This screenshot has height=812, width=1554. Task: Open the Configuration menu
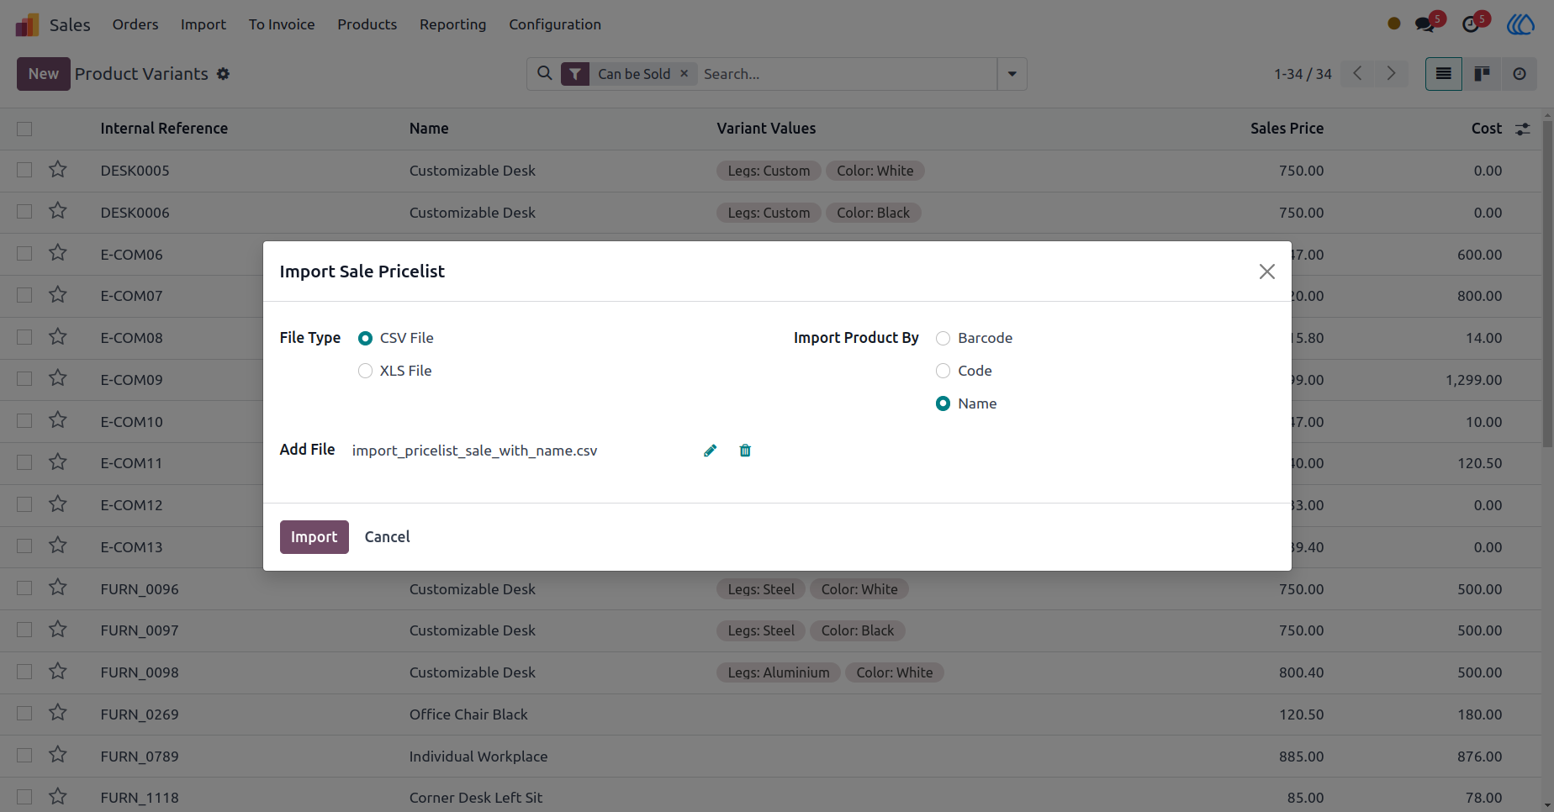coord(555,24)
